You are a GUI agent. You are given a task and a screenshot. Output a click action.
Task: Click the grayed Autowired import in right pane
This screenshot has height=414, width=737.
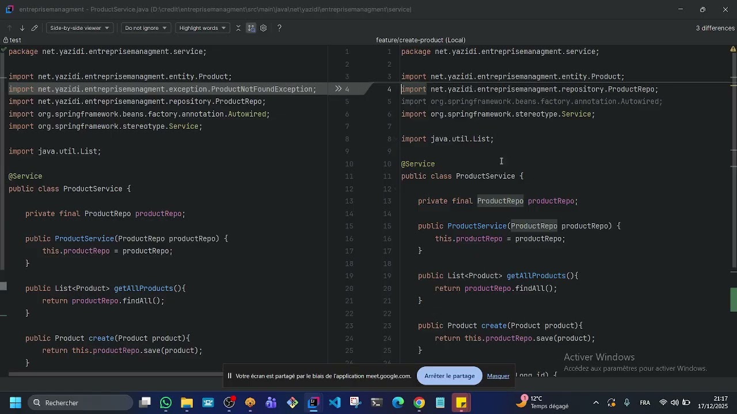(532, 102)
